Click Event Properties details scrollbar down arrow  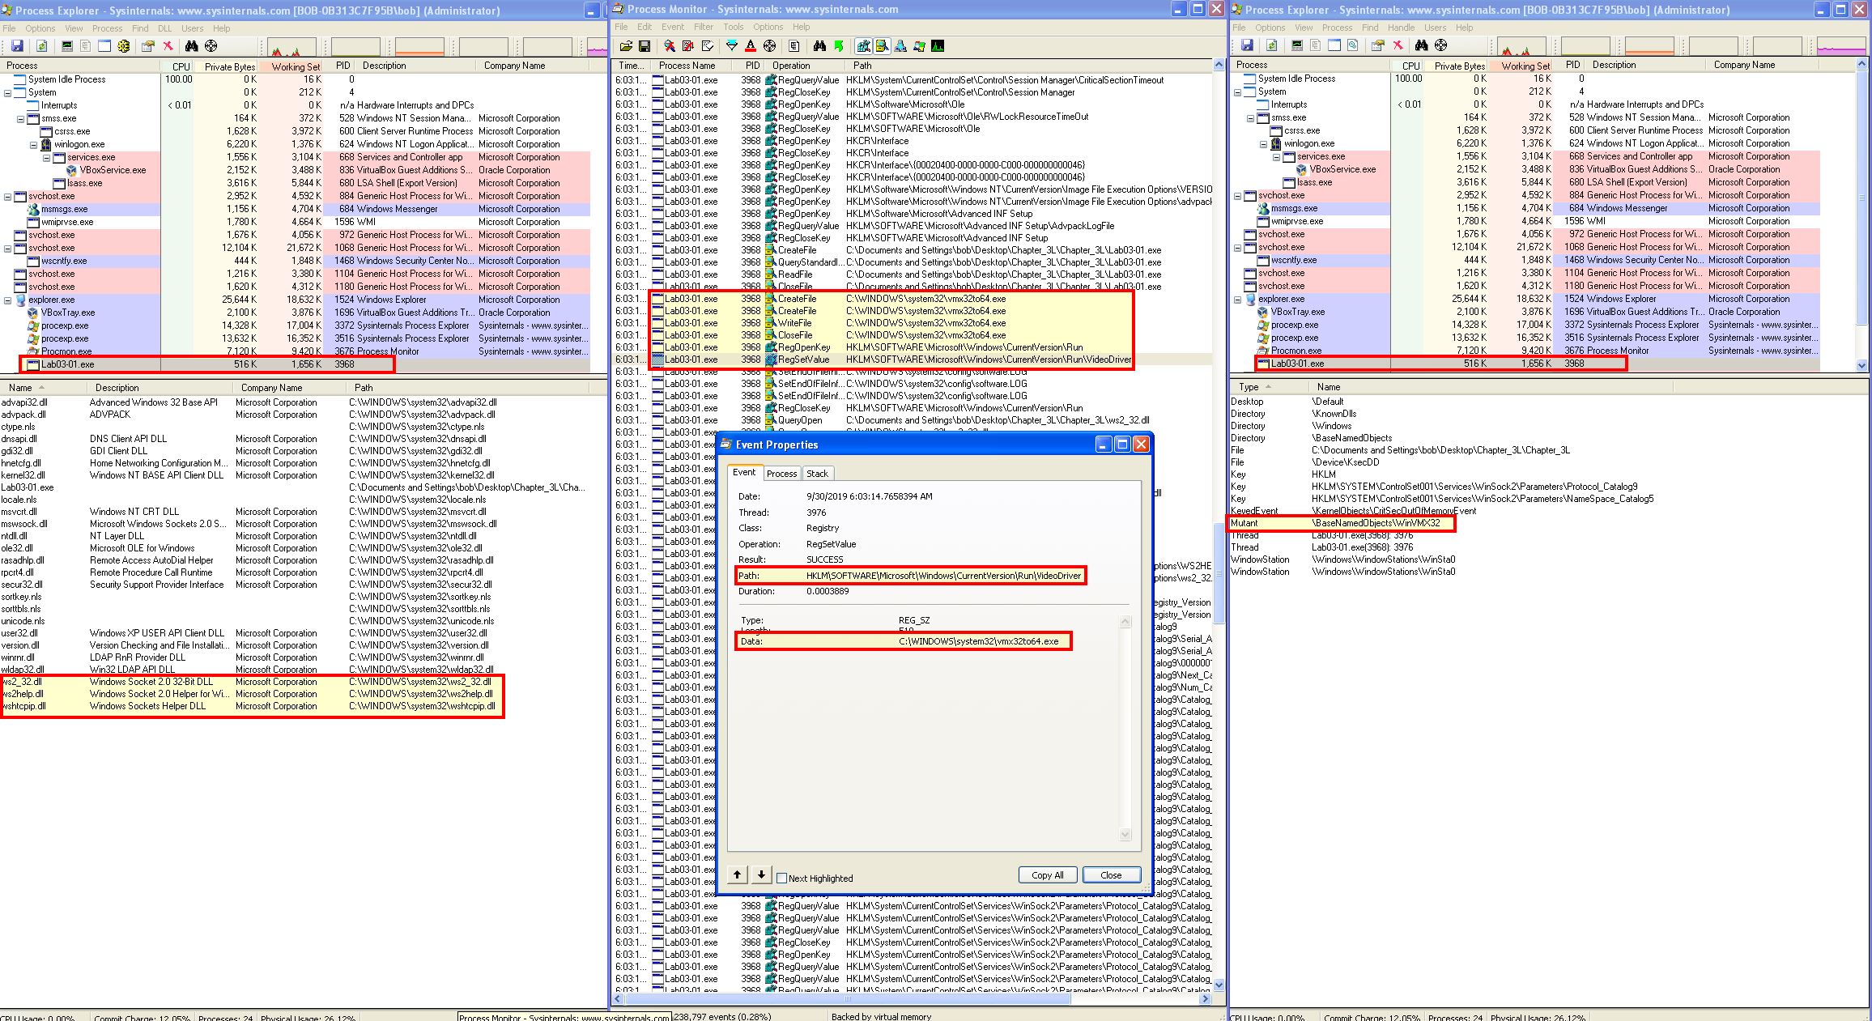pyautogui.click(x=1125, y=834)
